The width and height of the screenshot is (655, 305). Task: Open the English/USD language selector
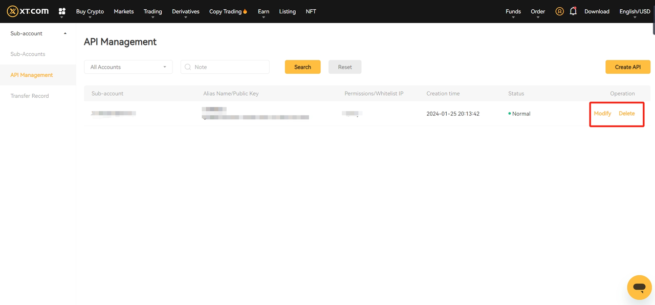(635, 11)
